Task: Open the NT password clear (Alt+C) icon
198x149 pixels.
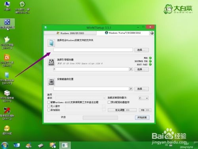Action: point(7,114)
